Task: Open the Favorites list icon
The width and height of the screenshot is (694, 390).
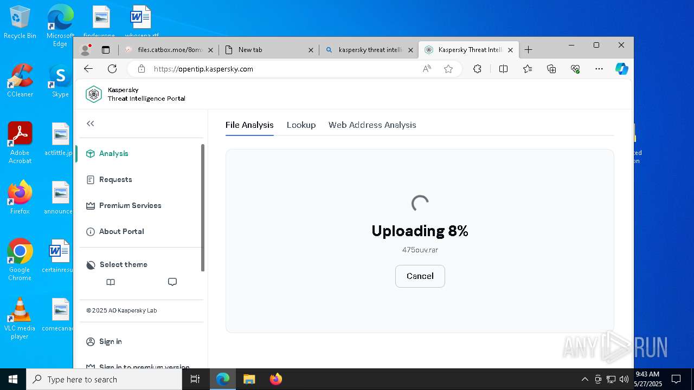Action: [528, 69]
